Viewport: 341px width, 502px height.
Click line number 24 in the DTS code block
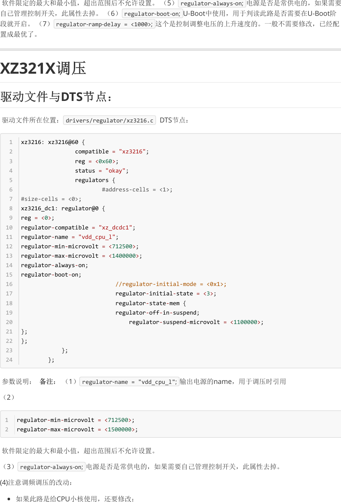tap(9, 360)
